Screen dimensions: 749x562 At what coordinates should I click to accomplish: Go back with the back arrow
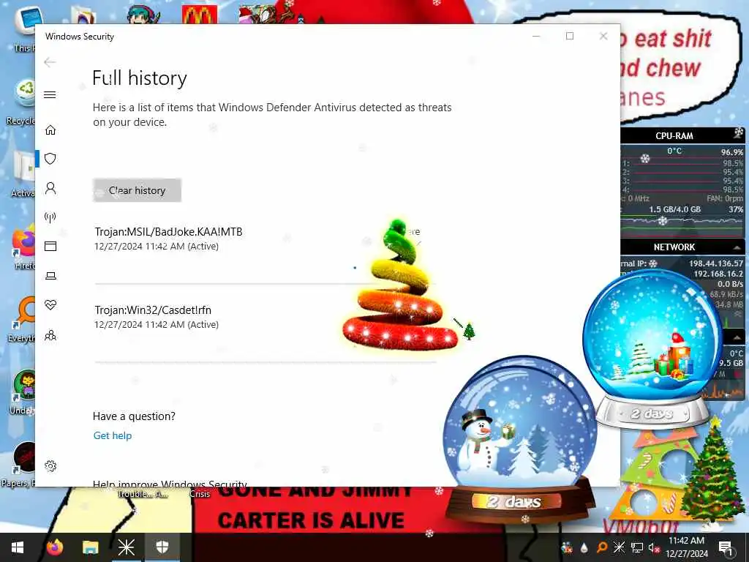click(50, 62)
